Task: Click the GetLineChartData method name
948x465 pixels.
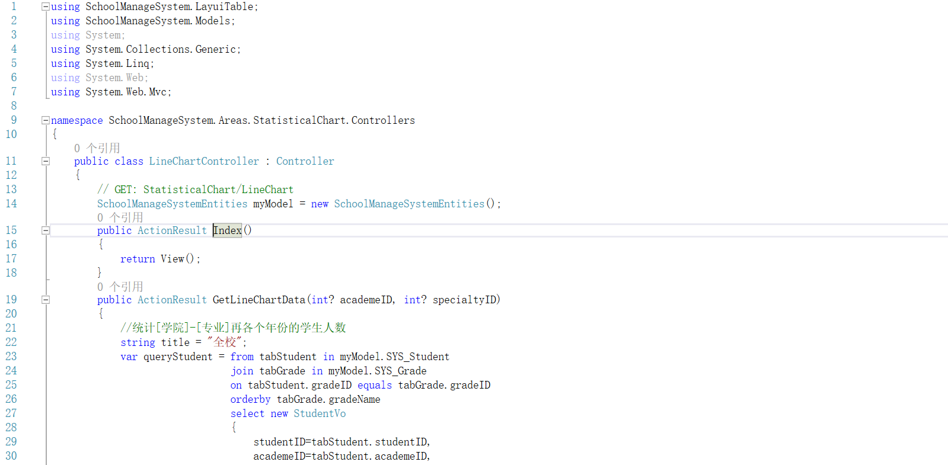Action: tap(259, 300)
